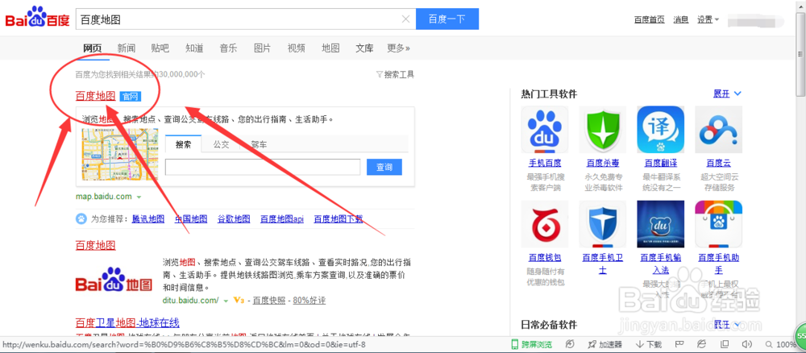This screenshot has height=353, width=806.
Task: Select the 驾车 tab in the map widget
Action: click(259, 144)
